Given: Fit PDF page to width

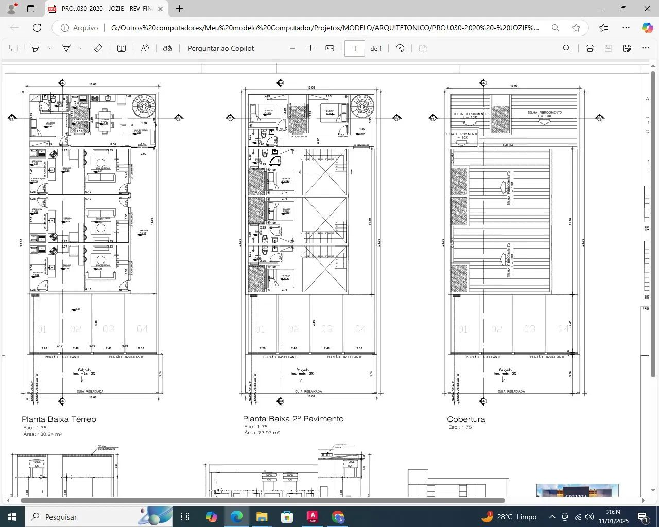Looking at the screenshot, I should pos(330,48).
